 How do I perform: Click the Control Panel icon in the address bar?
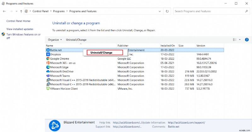(26, 11)
